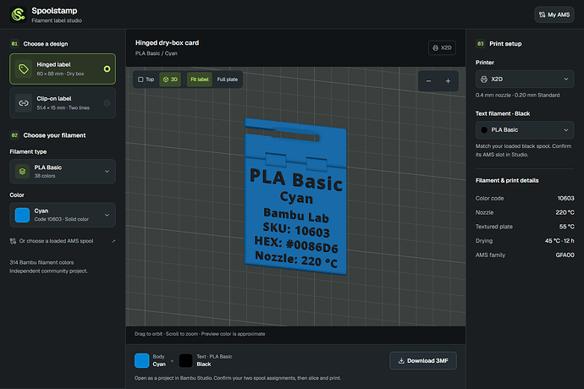584x389 pixels.
Task: Click the 3D hinged label model preview
Action: coord(295,197)
